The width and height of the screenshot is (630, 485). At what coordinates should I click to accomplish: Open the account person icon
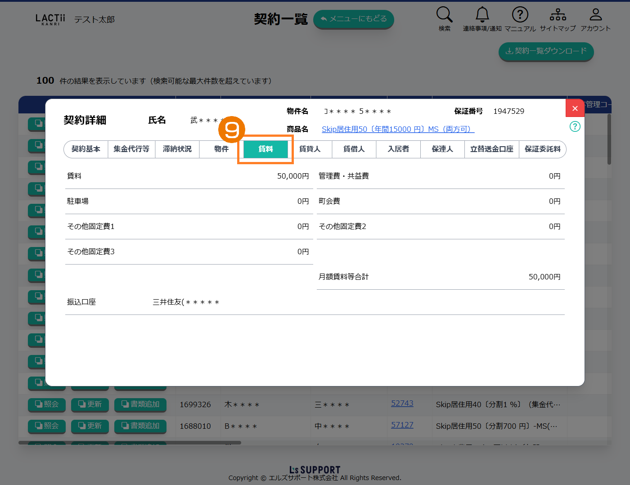tap(595, 15)
